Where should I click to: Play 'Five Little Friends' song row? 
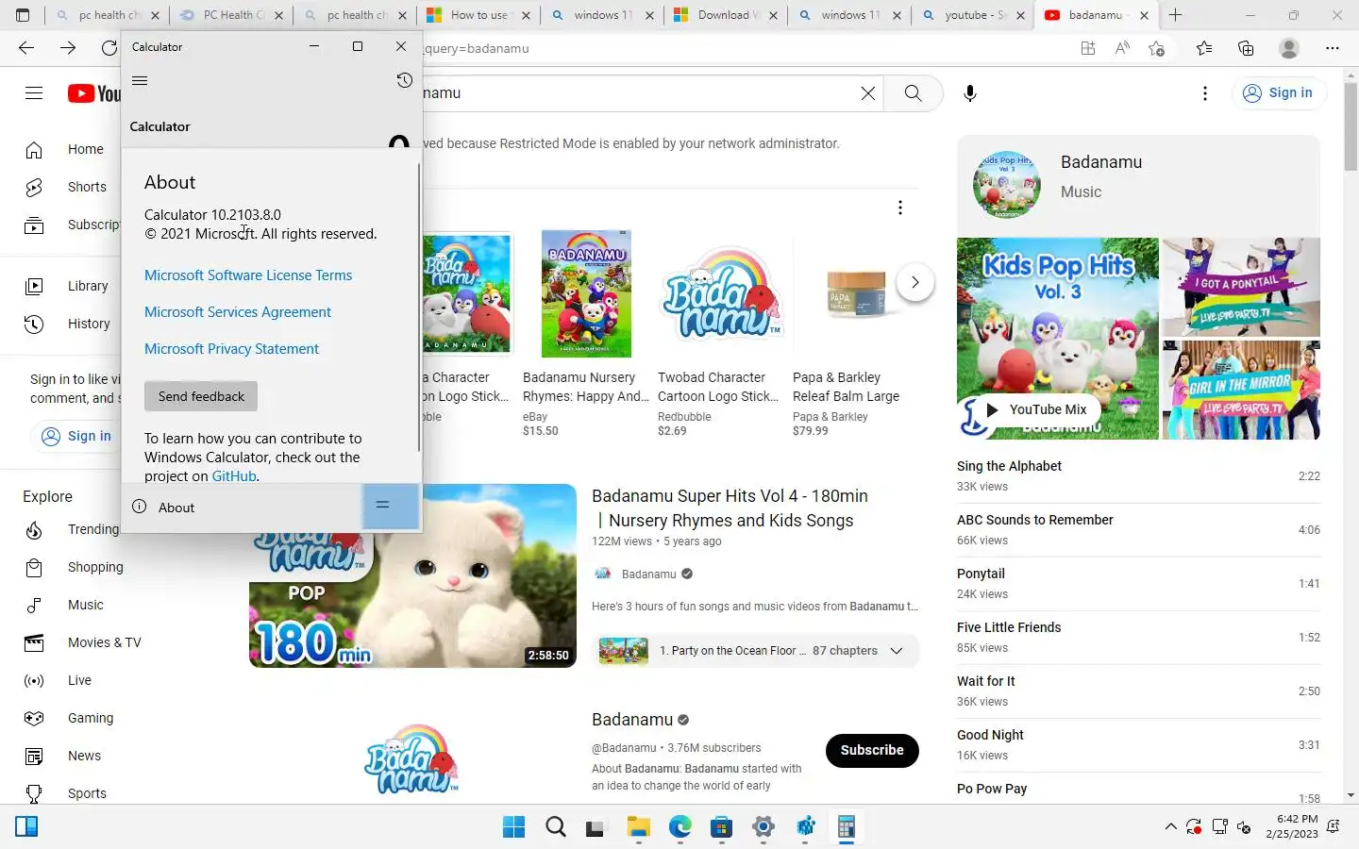[x=1138, y=637]
